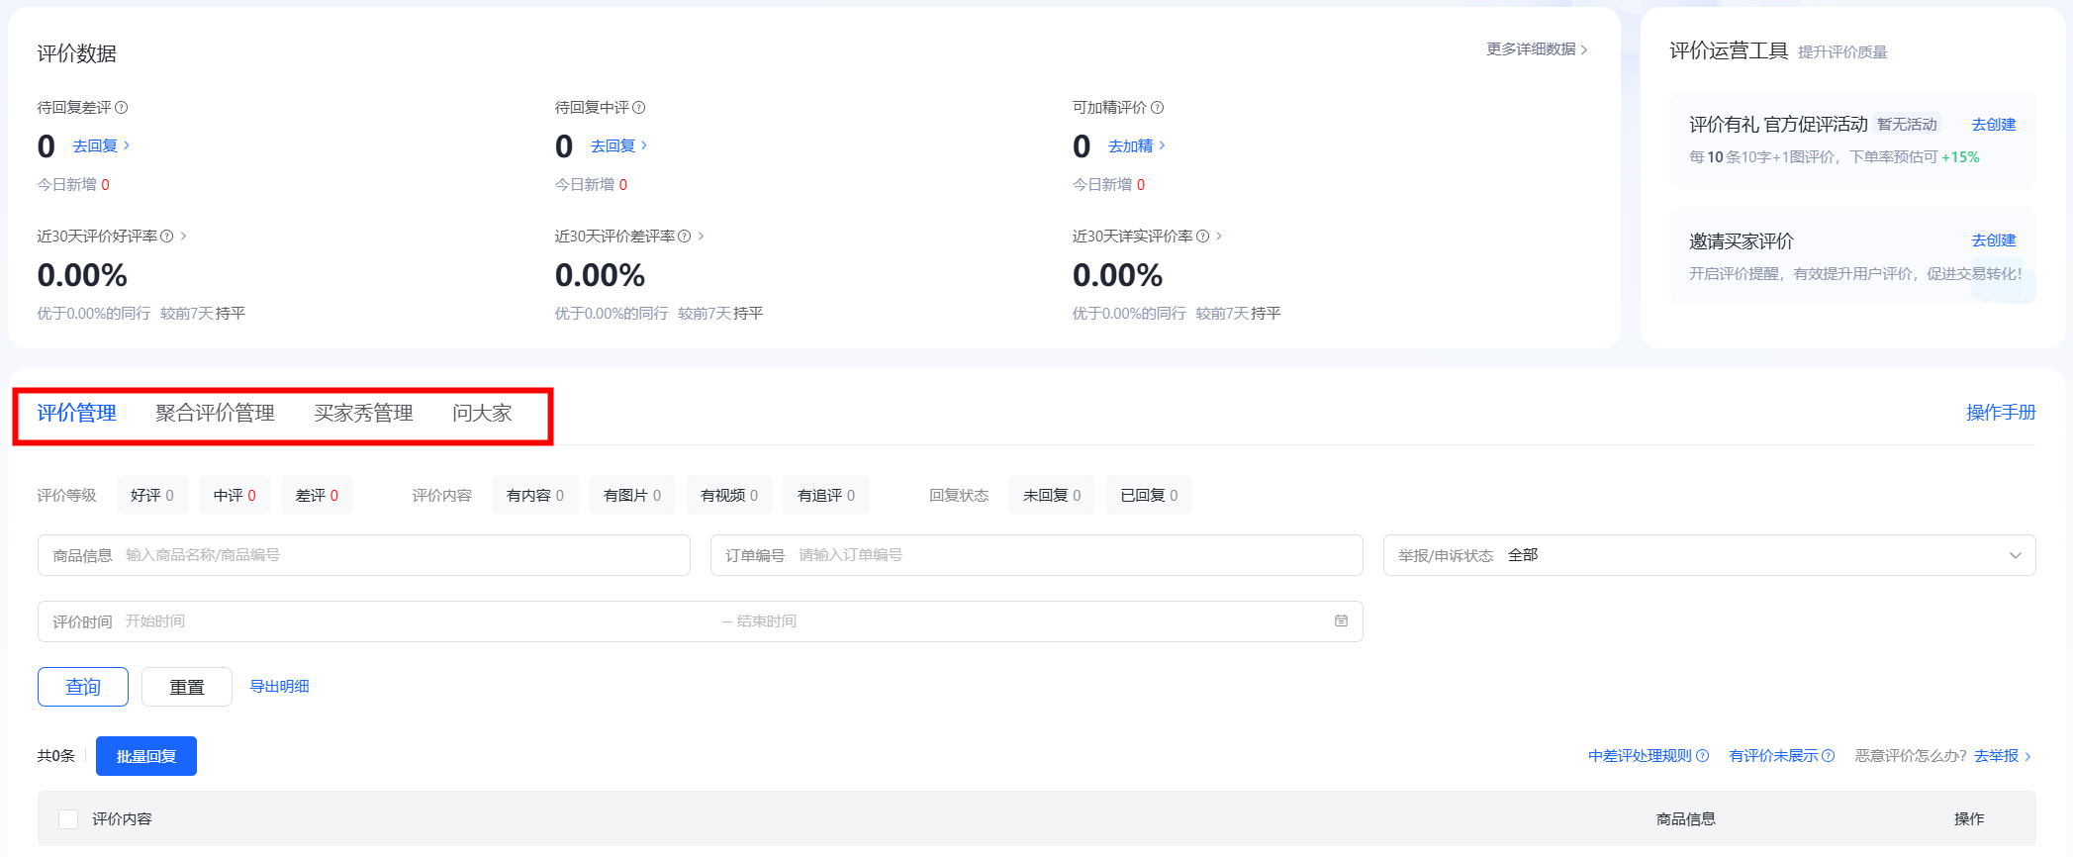
Task: Open calendar icon in 评价时间 field
Action: point(1341,621)
